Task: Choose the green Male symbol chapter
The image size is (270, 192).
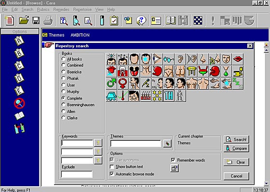Action: point(111,83)
